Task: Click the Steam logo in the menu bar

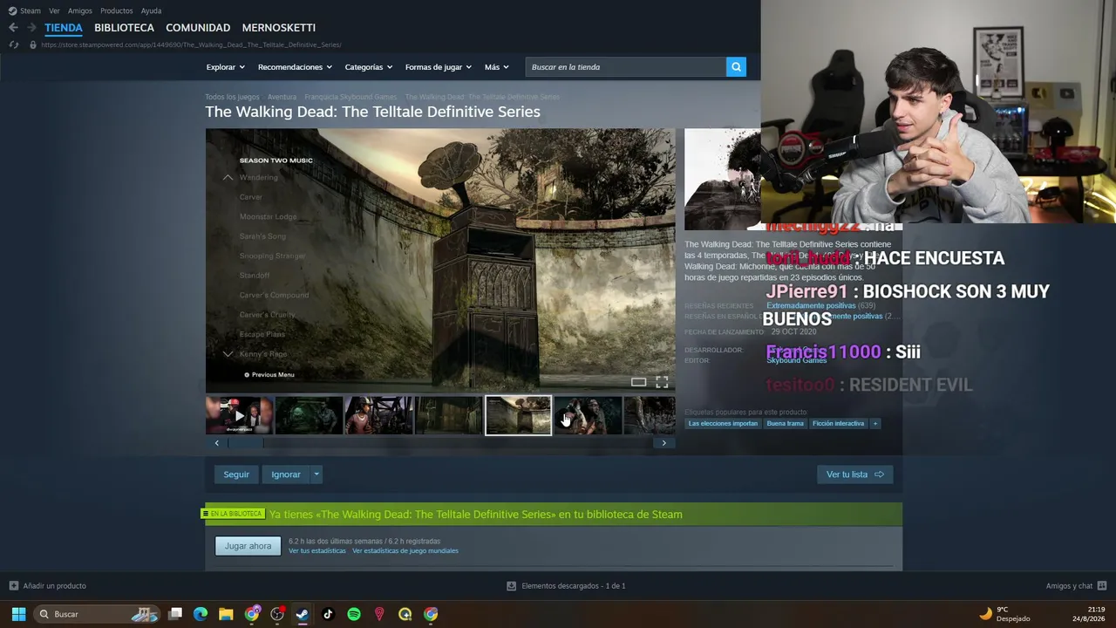Action: (x=12, y=10)
